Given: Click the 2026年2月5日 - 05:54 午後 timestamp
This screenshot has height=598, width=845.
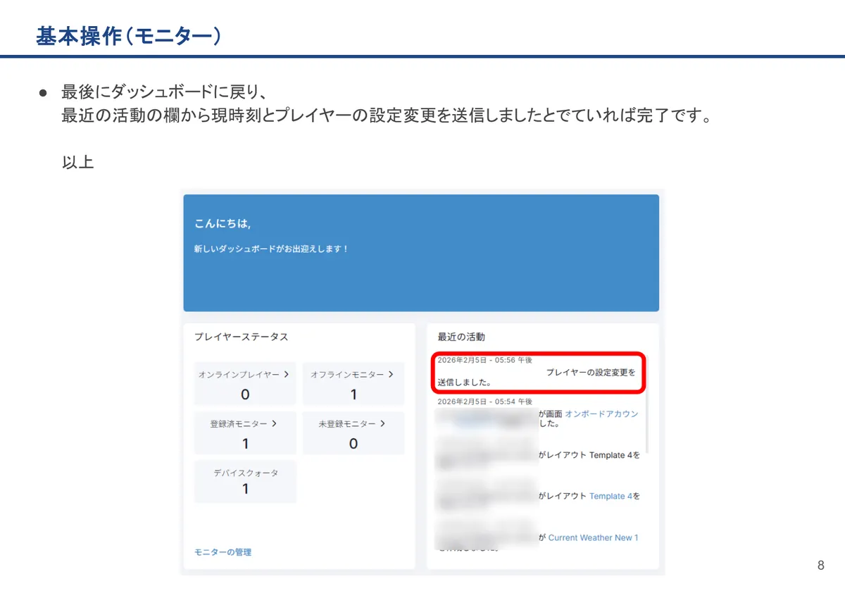Looking at the screenshot, I should (484, 401).
